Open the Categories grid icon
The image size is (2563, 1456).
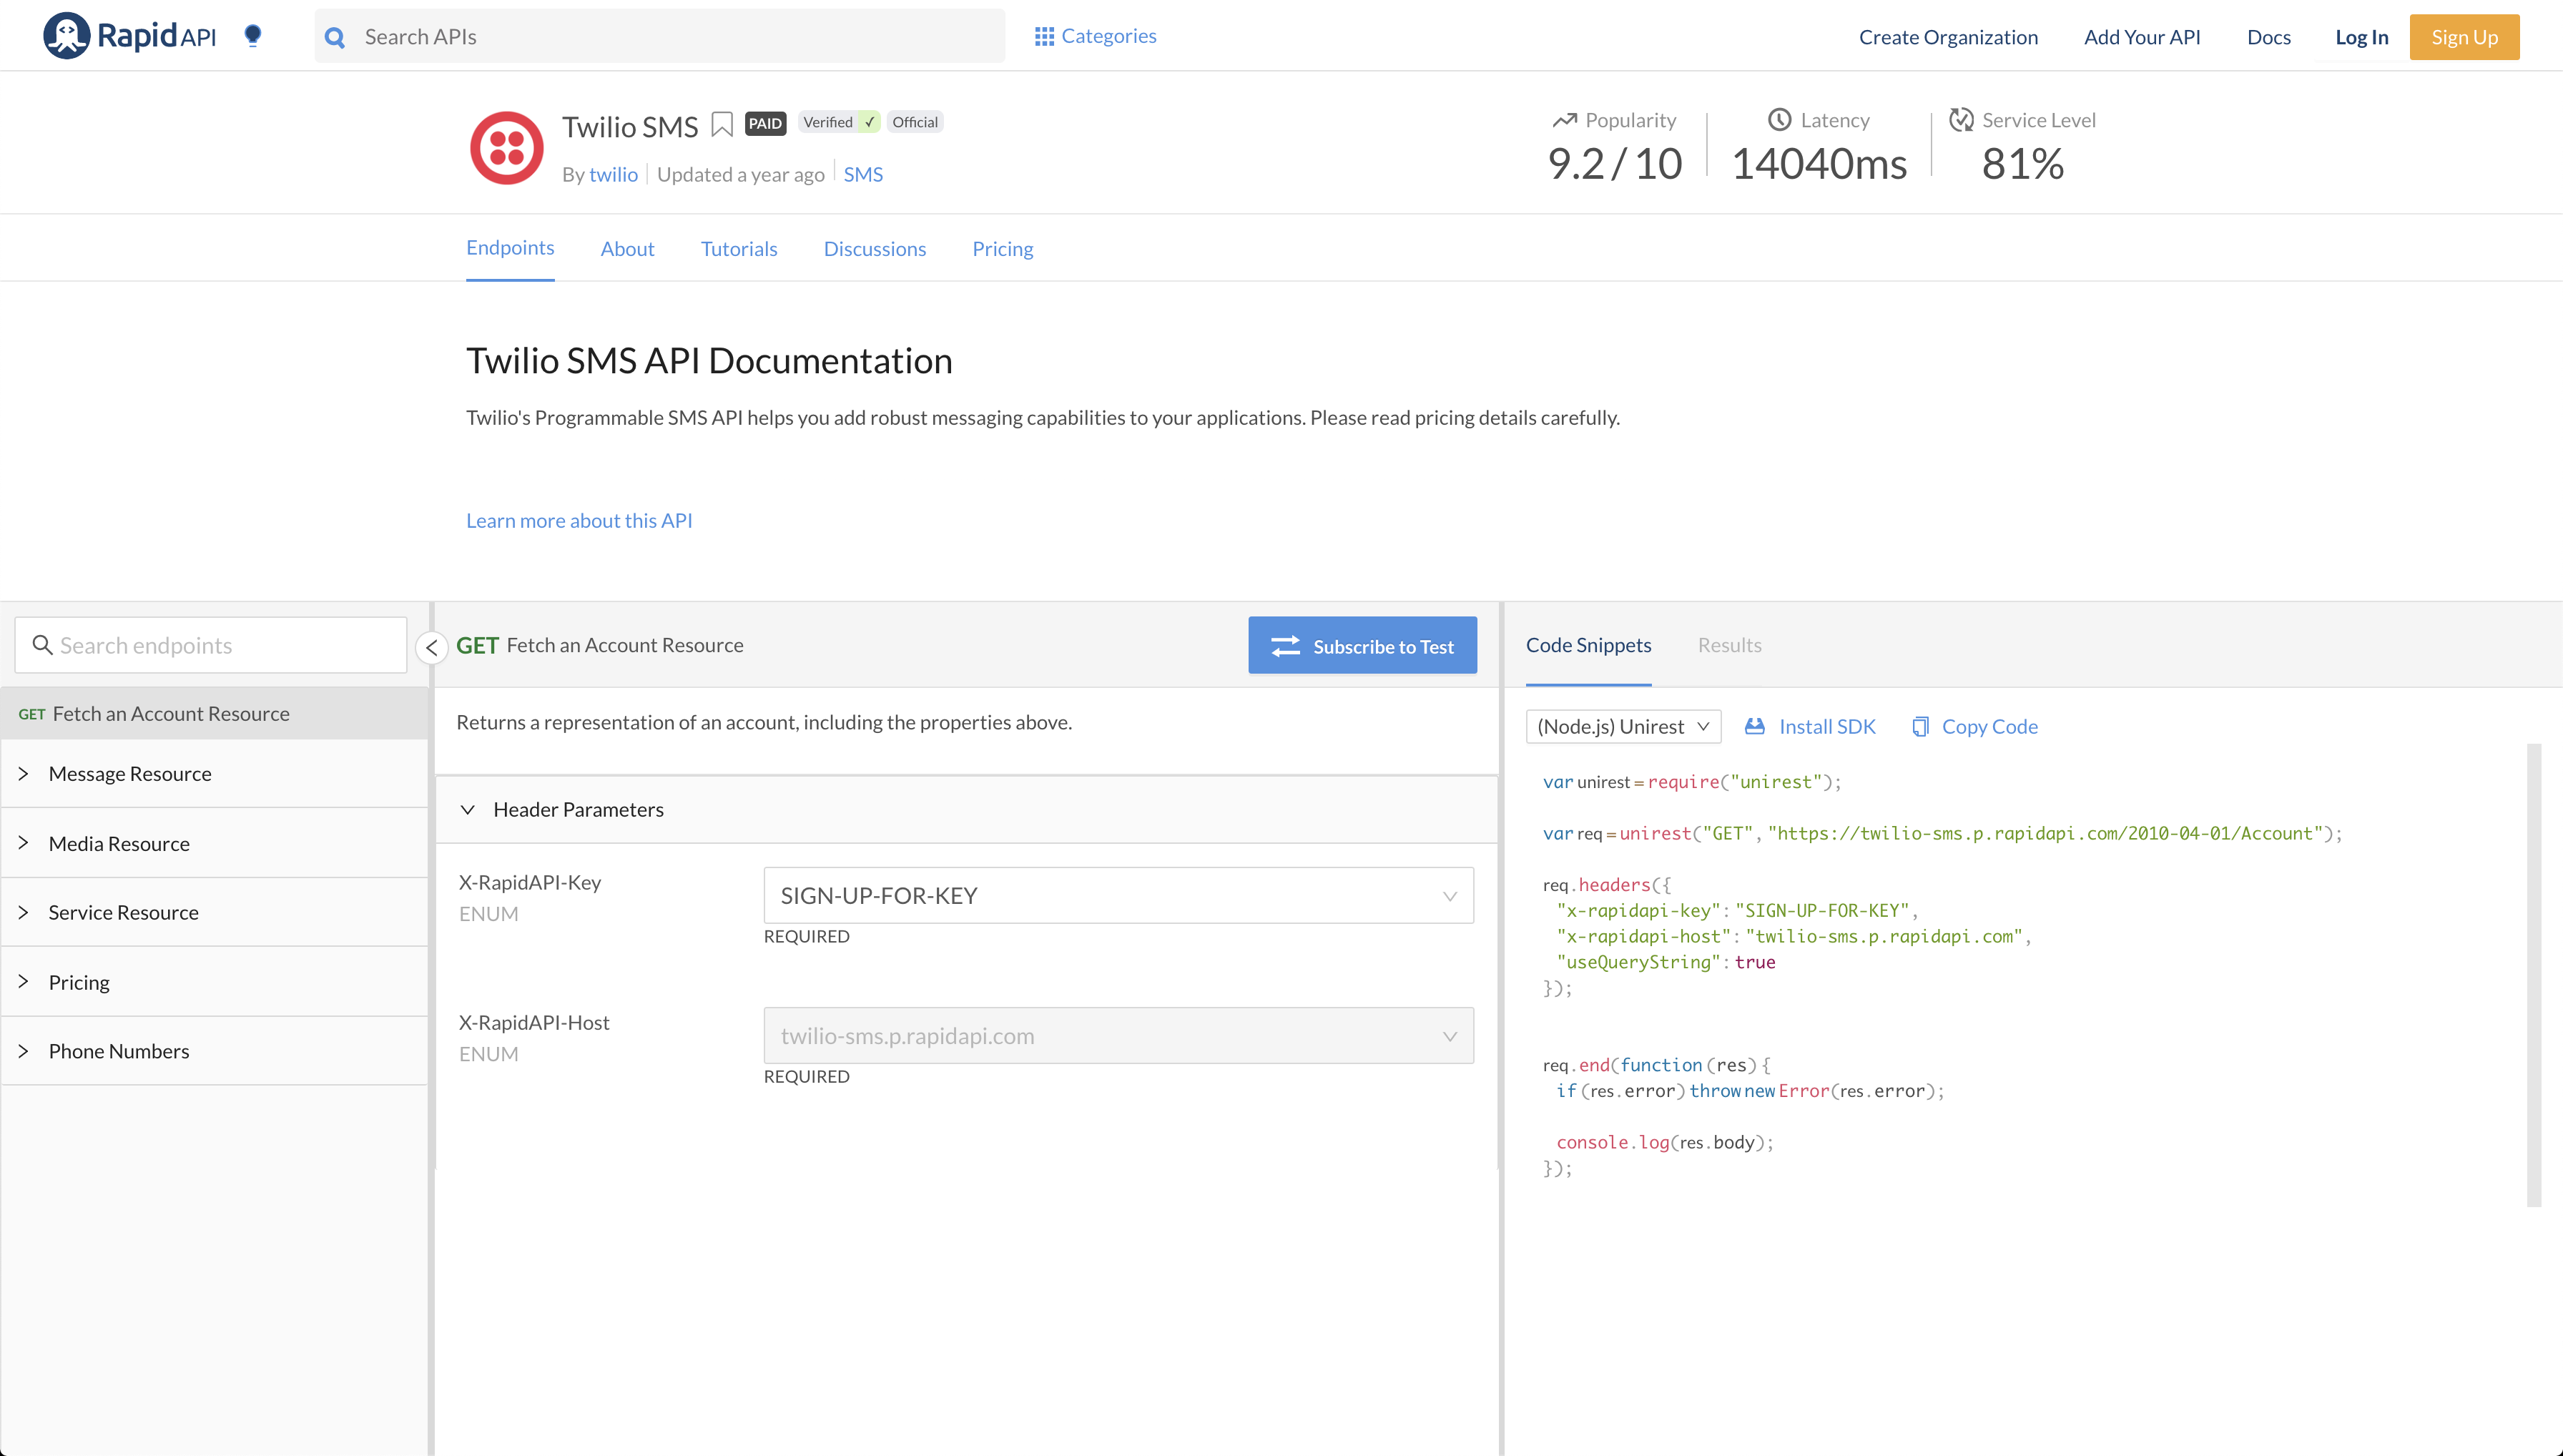pos(1044,36)
